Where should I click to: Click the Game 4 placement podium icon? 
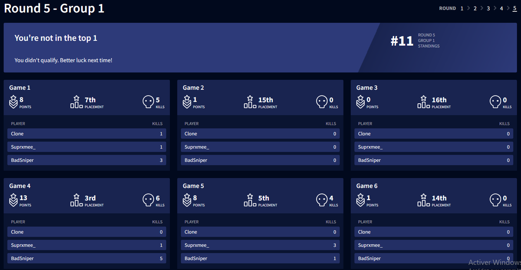tap(76, 200)
